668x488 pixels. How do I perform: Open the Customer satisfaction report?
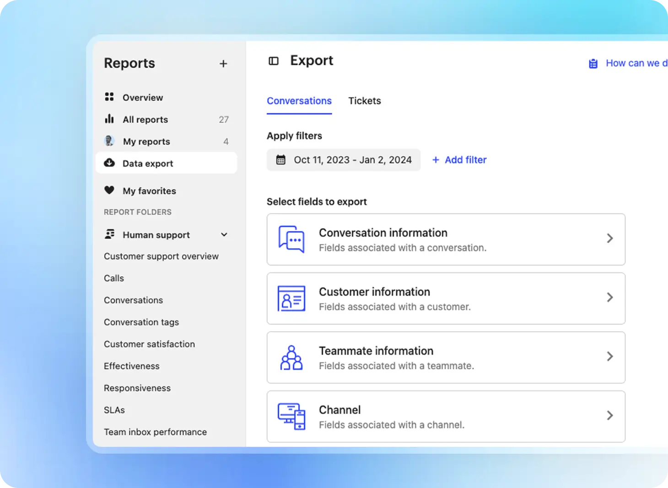(x=149, y=344)
